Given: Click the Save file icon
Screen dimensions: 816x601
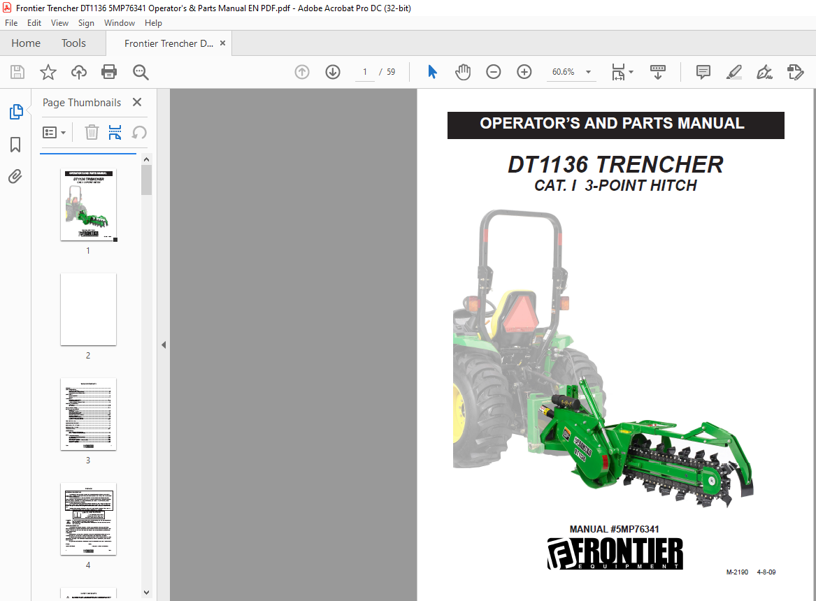Looking at the screenshot, I should [x=17, y=72].
